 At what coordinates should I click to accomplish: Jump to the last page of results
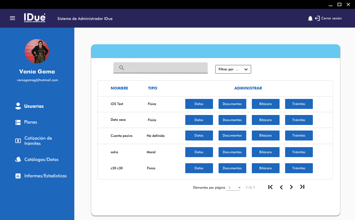click(302, 187)
